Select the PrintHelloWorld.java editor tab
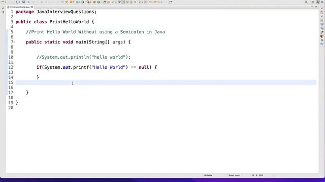Image resolution: width=325 pixels, height=182 pixels. coord(20,7)
